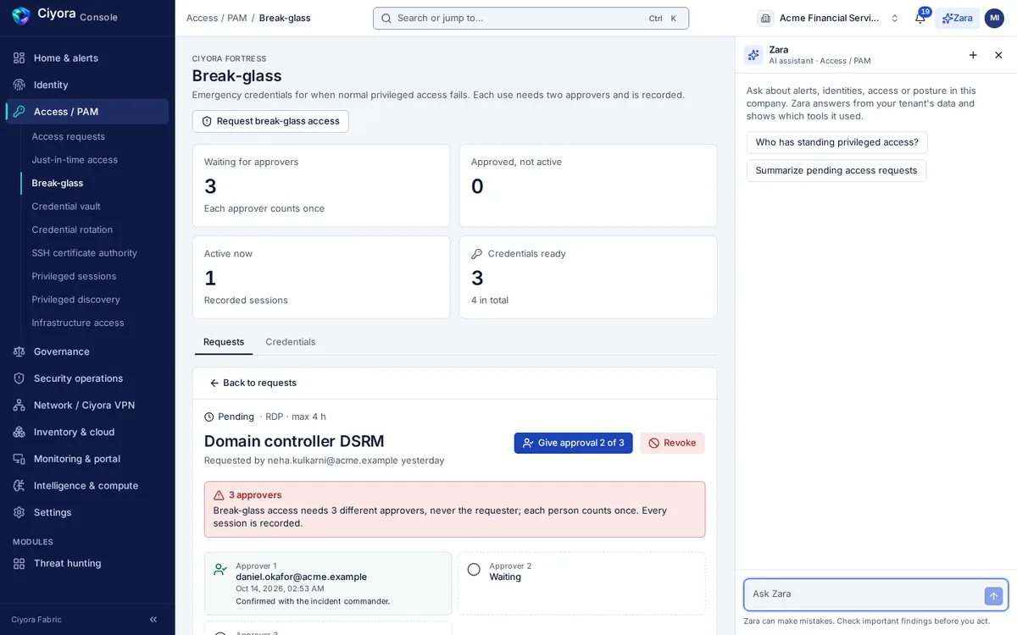
Task: Click the Zara sparkle panel icon
Action: (753, 55)
